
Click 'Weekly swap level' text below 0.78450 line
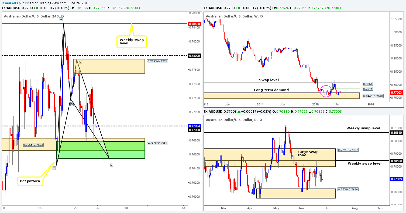pyautogui.click(x=364, y=163)
